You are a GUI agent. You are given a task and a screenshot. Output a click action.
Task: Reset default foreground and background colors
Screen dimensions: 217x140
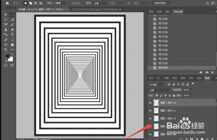[x=6, y=61]
